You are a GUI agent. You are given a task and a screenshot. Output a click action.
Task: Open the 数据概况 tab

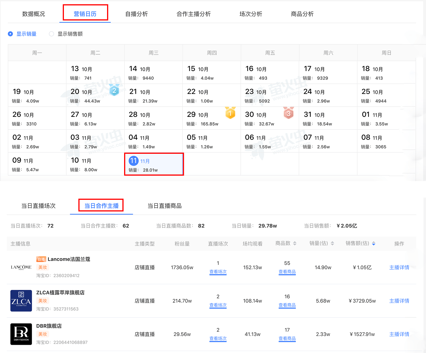tap(34, 14)
